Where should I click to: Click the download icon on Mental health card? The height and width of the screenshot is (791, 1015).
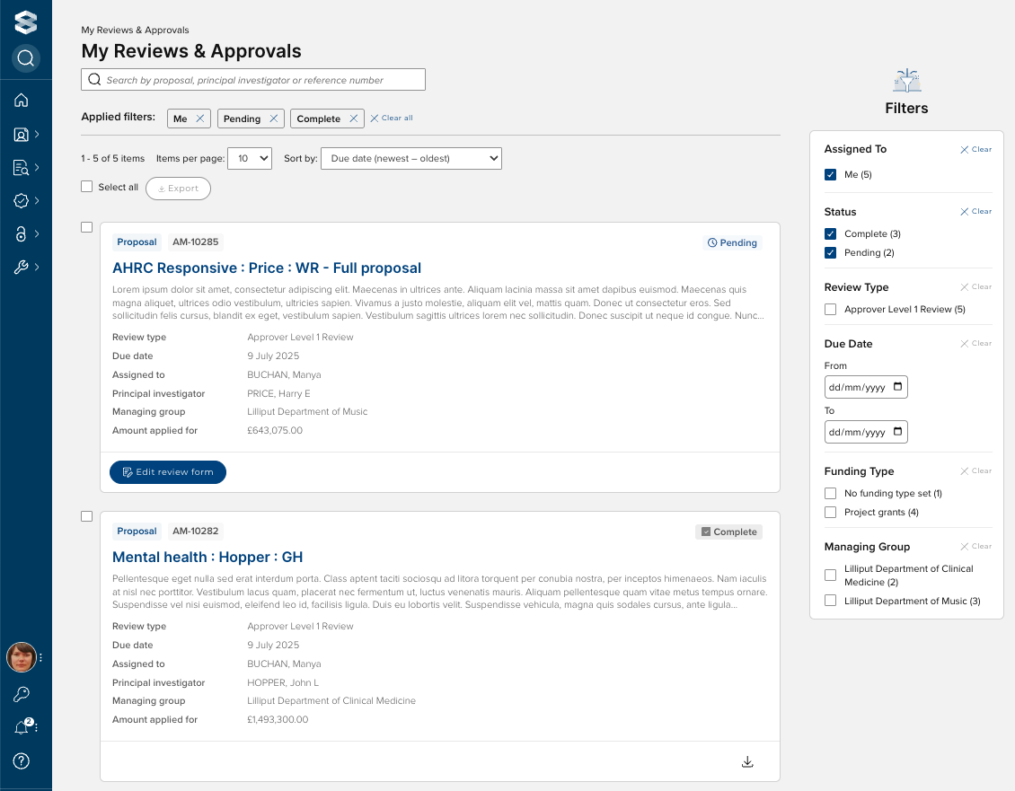tap(747, 762)
